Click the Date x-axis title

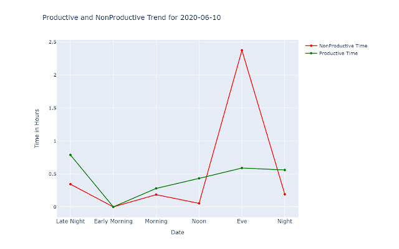(x=177, y=232)
